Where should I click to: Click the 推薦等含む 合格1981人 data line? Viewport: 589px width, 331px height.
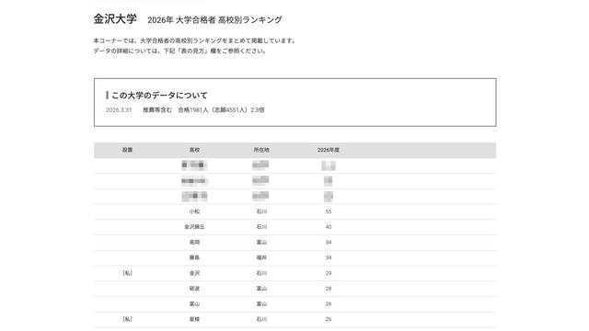click(x=203, y=110)
